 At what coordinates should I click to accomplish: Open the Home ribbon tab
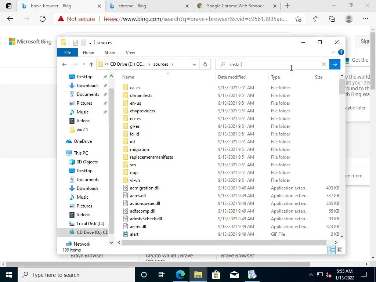click(88, 53)
